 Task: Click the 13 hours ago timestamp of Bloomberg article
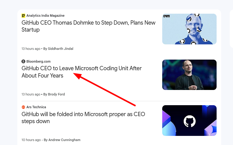[31, 94]
